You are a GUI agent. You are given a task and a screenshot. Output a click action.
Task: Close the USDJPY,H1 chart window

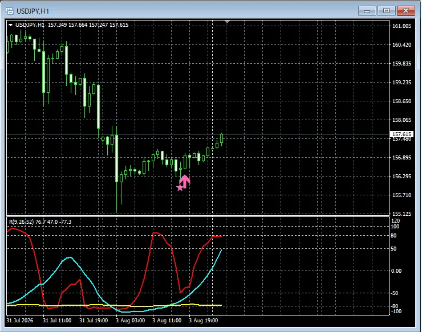pyautogui.click(x=406, y=11)
